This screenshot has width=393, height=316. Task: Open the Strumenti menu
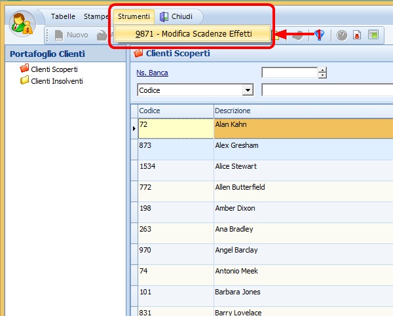point(134,16)
